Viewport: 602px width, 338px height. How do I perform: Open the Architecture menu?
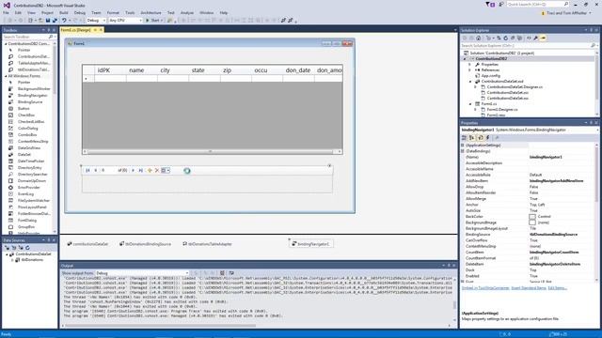coord(150,12)
